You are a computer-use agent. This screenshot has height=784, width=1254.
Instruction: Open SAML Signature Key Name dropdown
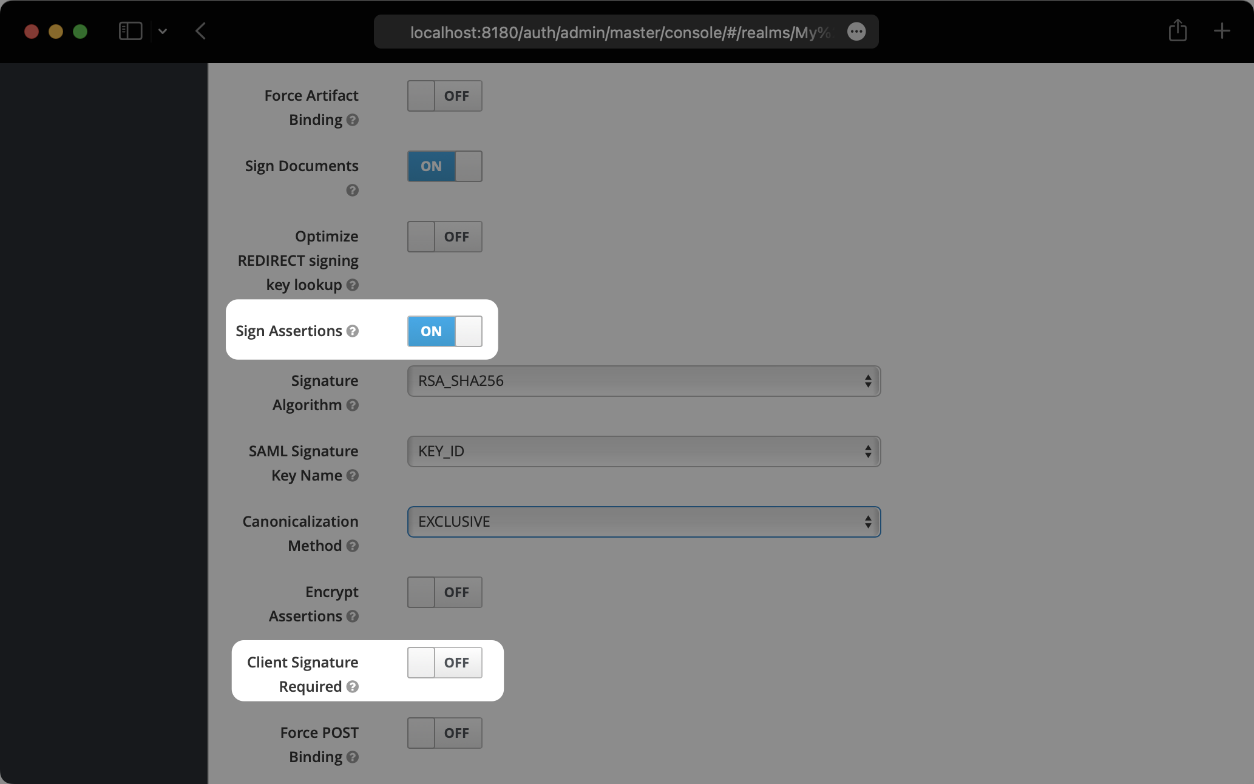(643, 451)
